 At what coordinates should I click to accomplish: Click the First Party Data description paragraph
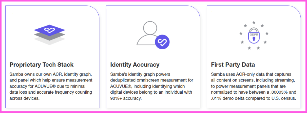[254, 86]
